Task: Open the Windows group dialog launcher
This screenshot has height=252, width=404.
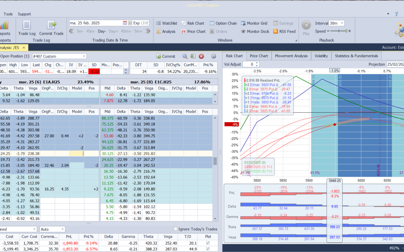Action: click(296, 40)
